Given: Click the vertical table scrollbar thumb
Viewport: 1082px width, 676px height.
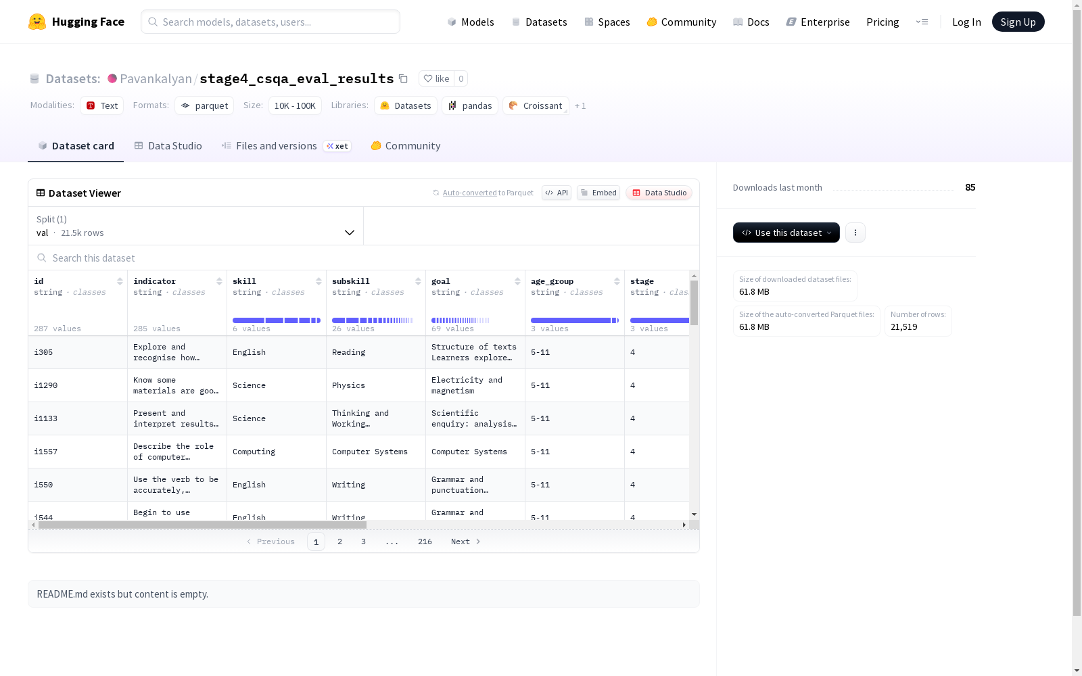Looking at the screenshot, I should 694,302.
